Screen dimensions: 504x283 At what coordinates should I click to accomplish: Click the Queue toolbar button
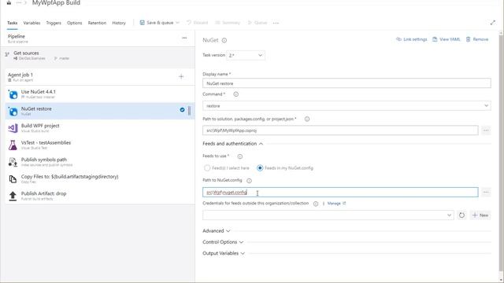pyautogui.click(x=258, y=23)
